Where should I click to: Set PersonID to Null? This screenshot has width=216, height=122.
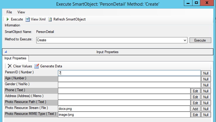coord(206,73)
